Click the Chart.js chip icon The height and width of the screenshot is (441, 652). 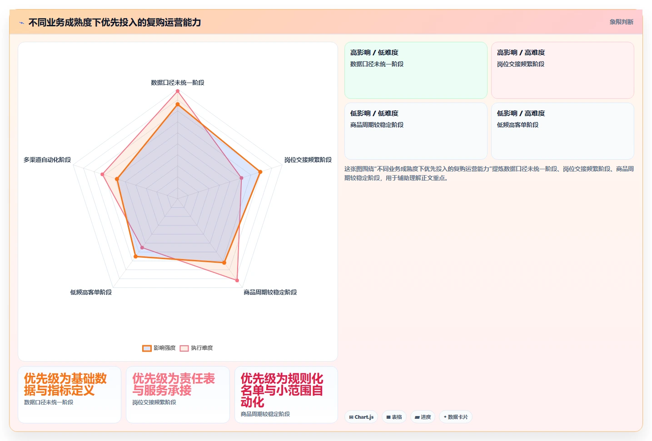351,417
